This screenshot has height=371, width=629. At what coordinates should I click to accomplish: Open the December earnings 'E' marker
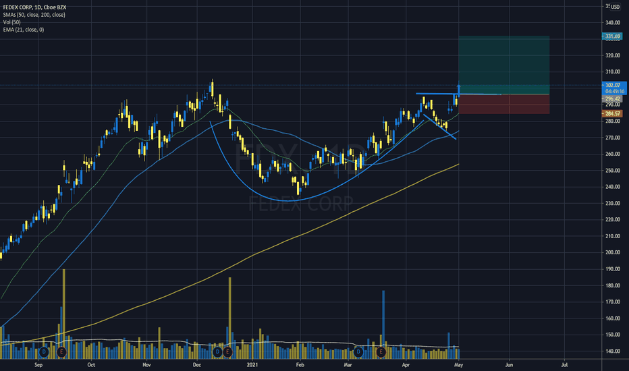[x=227, y=352]
